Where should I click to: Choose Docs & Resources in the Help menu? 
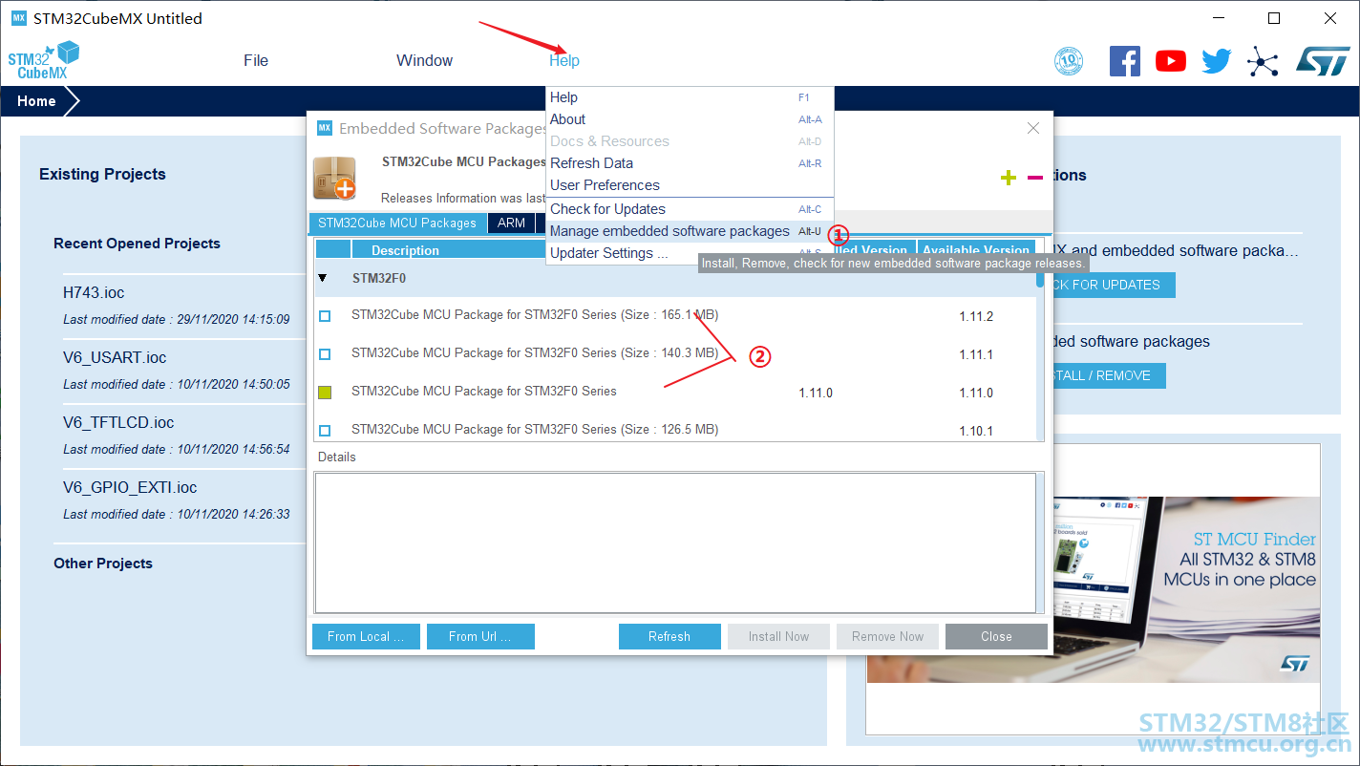[x=690, y=141]
